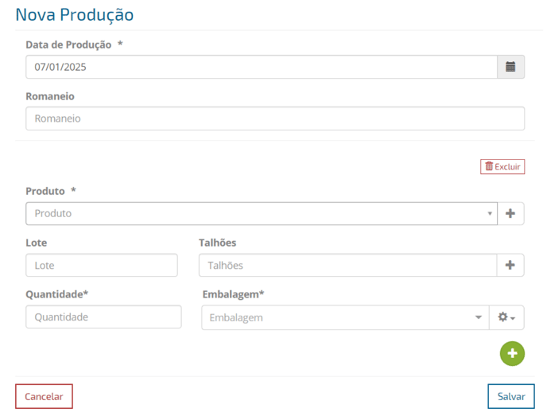Add a new Talhões entry with plus icon
Image resolution: width=547 pixels, height=416 pixels.
(x=510, y=265)
